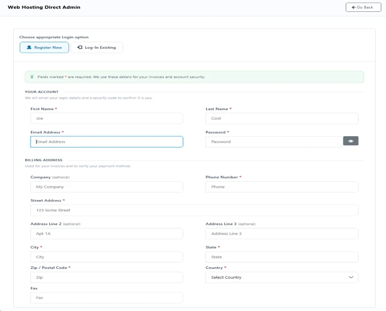This screenshot has height=311, width=386.
Task: Click the Street Address input
Action: point(194,210)
